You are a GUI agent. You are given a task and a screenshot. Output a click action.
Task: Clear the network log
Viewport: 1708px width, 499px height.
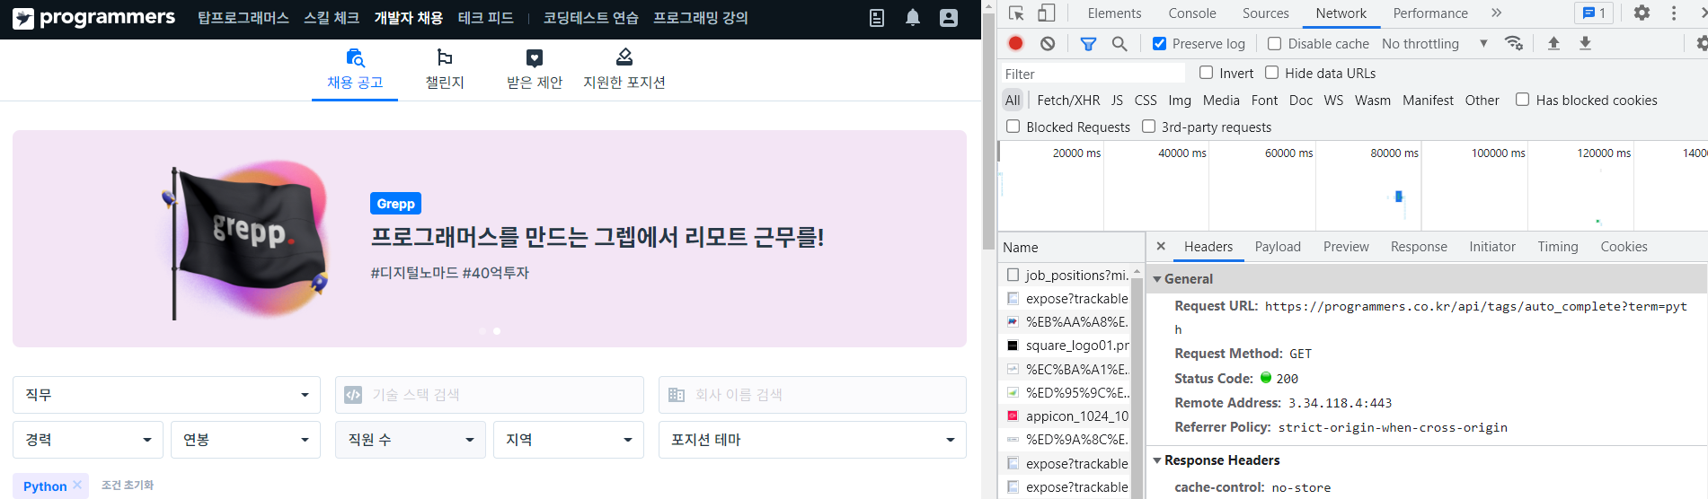pos(1048,43)
